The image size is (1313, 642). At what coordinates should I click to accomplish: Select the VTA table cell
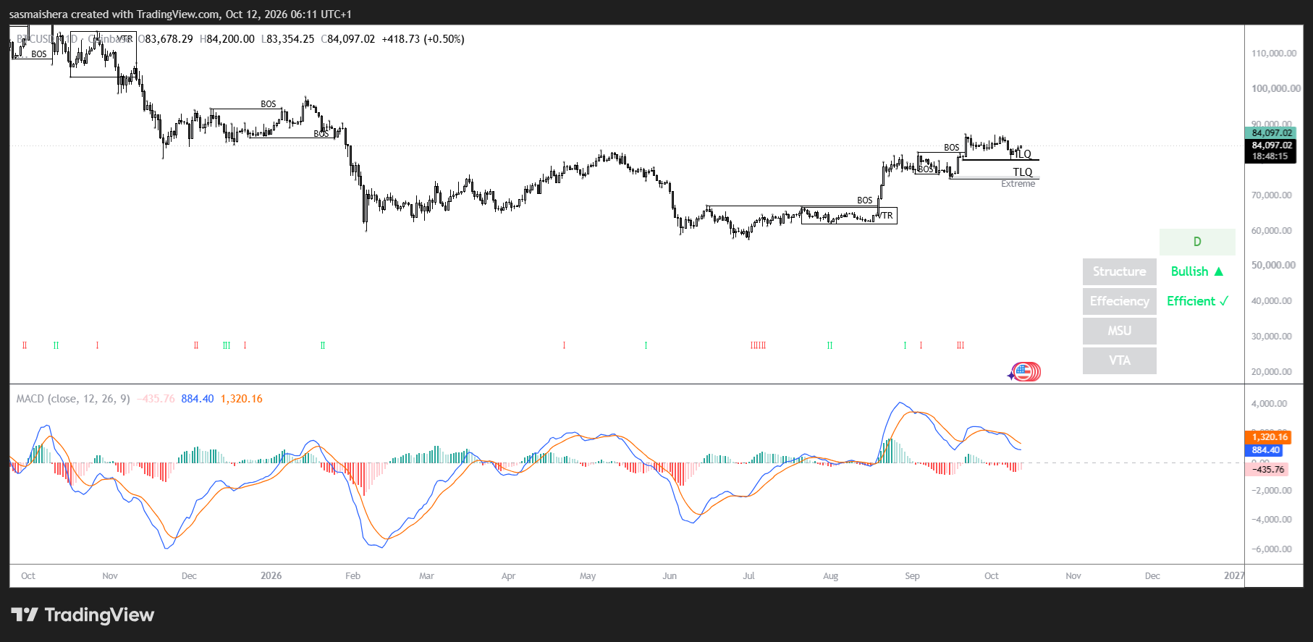pyautogui.click(x=1119, y=360)
